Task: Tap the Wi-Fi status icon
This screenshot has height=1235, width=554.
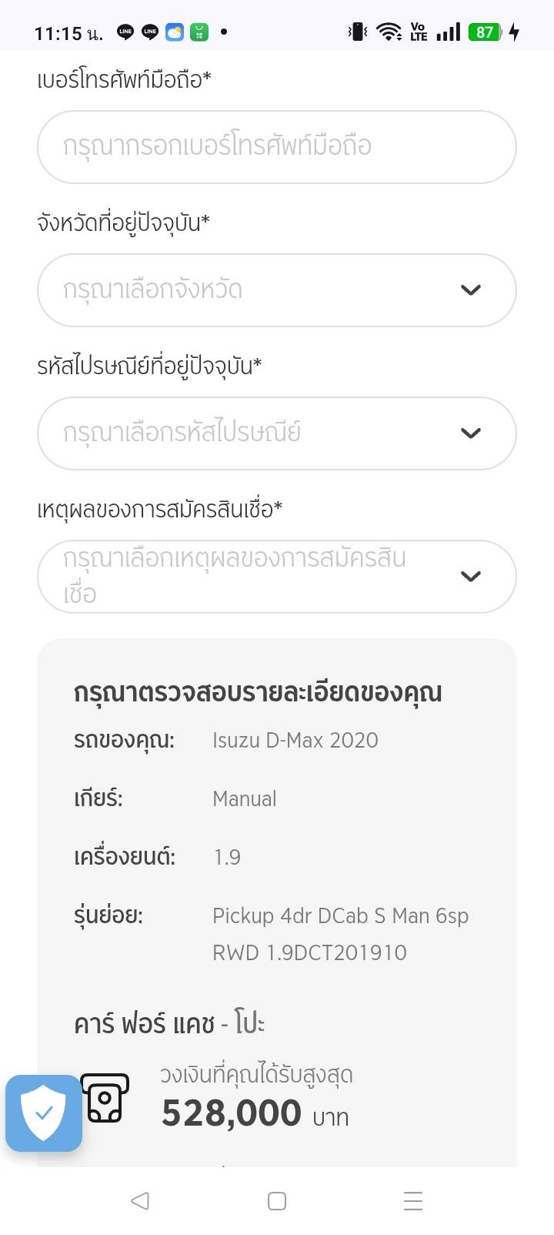Action: pos(389,32)
